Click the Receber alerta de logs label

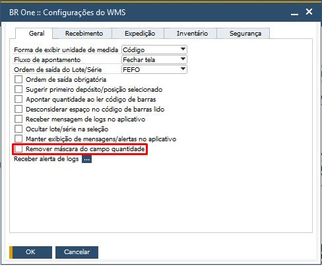click(x=46, y=159)
